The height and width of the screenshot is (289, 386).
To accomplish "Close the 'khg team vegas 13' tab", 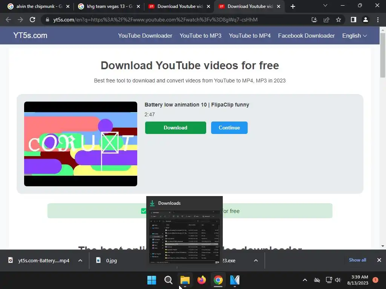I will 138,6.
